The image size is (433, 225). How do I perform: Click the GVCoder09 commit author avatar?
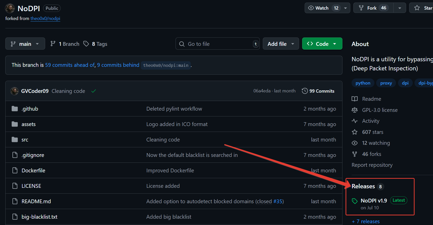[x=14, y=91]
